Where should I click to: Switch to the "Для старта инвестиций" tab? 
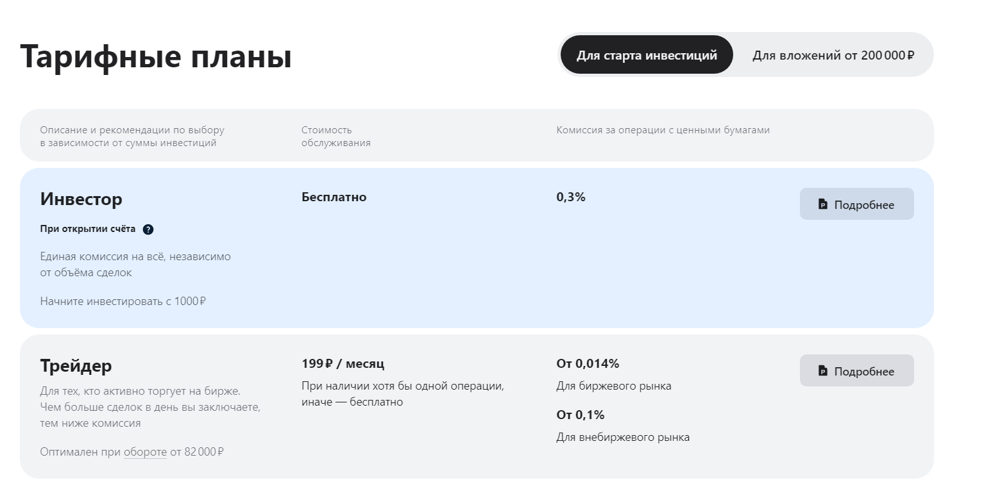click(x=647, y=55)
